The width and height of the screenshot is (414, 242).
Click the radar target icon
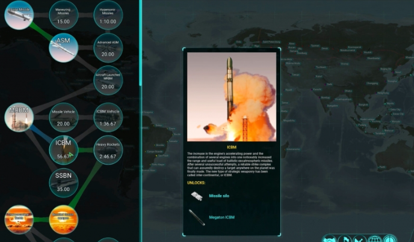[x=390, y=238]
